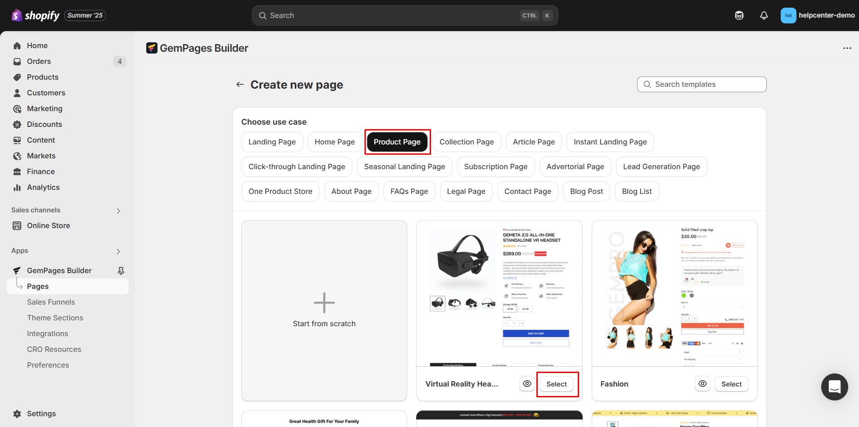Expand the Apps section
The height and width of the screenshot is (427, 859).
click(118, 251)
